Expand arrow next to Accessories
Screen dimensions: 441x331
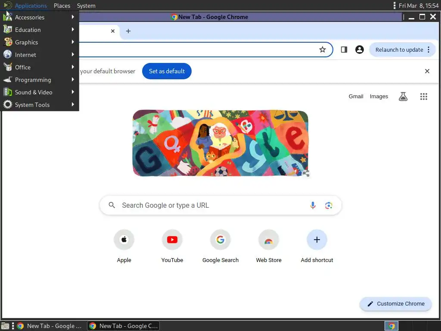pos(73,17)
